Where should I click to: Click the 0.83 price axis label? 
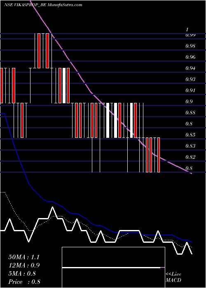tap(190, 146)
